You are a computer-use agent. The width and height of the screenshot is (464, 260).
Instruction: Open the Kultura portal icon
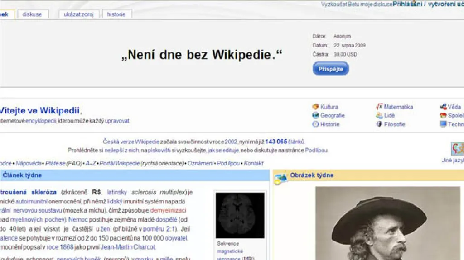(315, 107)
